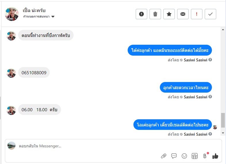Star this conversation as follow-up
The image size is (226, 164).
point(169,14)
